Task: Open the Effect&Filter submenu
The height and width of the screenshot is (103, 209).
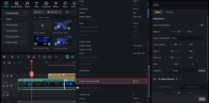Action: click(111, 70)
